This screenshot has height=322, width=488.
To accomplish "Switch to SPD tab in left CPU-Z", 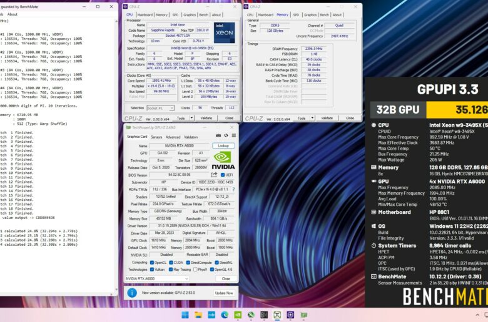I will [176, 15].
